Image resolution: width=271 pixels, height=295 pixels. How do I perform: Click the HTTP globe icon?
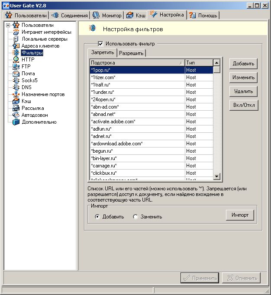[16, 60]
